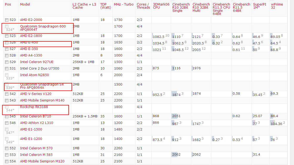This screenshot has height=165, width=294.
Task: Sort by Cinebench R11.5 CPU Single 64Bit header
Action: 221,9
